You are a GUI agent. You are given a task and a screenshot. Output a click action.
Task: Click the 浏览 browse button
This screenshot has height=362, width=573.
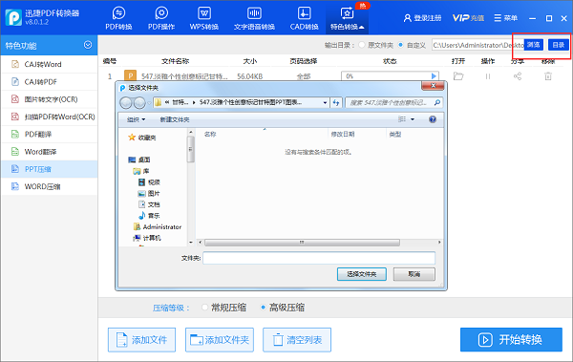(534, 45)
